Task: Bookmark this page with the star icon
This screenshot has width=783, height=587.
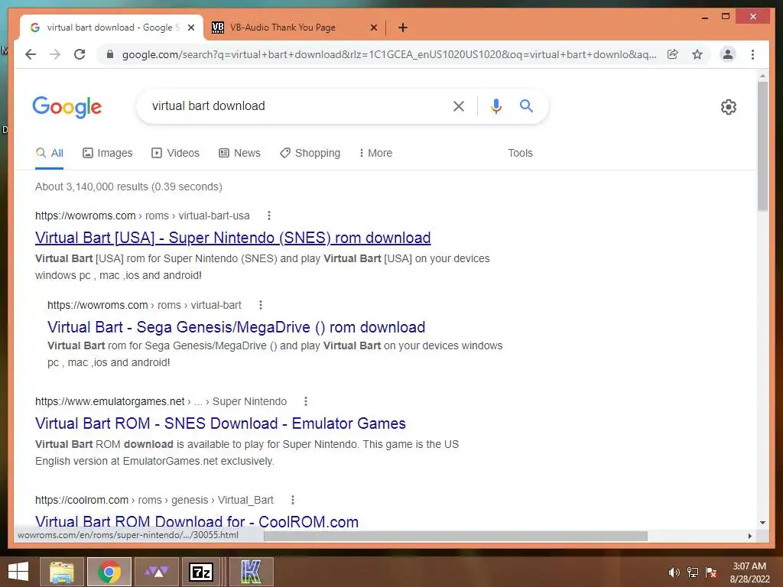Action: coord(697,54)
